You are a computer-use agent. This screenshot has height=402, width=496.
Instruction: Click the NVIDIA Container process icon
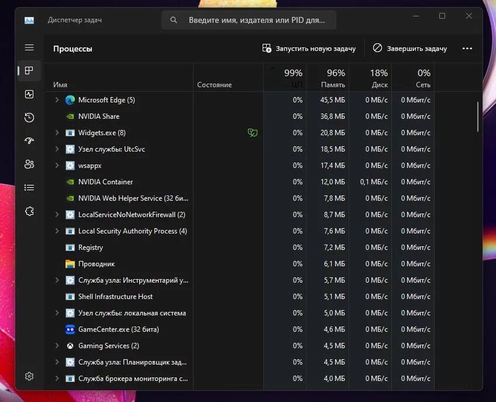pos(70,182)
